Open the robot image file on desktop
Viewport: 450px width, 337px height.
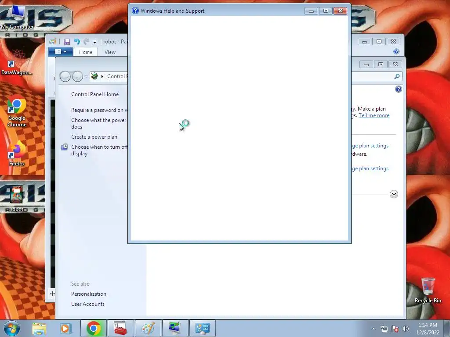[17, 198]
